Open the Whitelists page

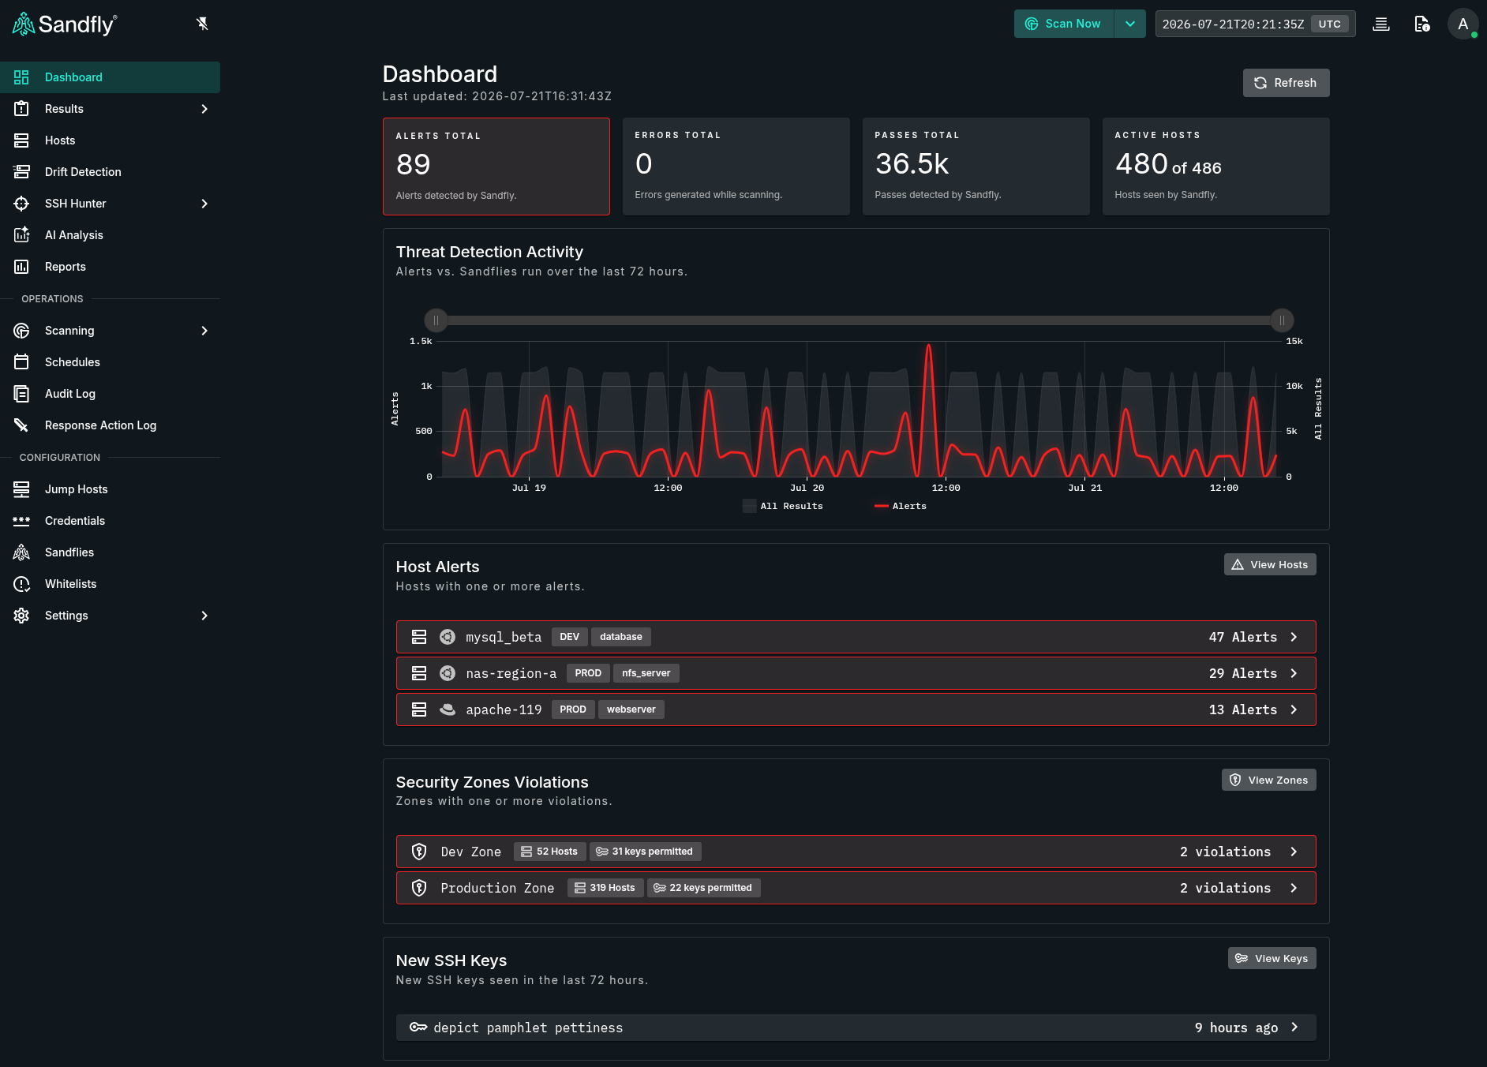110,584
